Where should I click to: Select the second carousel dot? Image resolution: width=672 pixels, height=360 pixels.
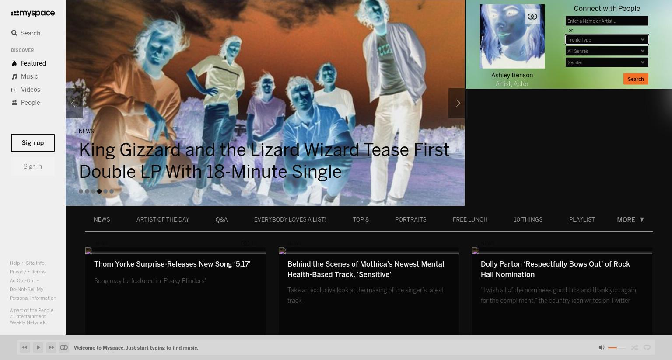pyautogui.click(x=87, y=191)
